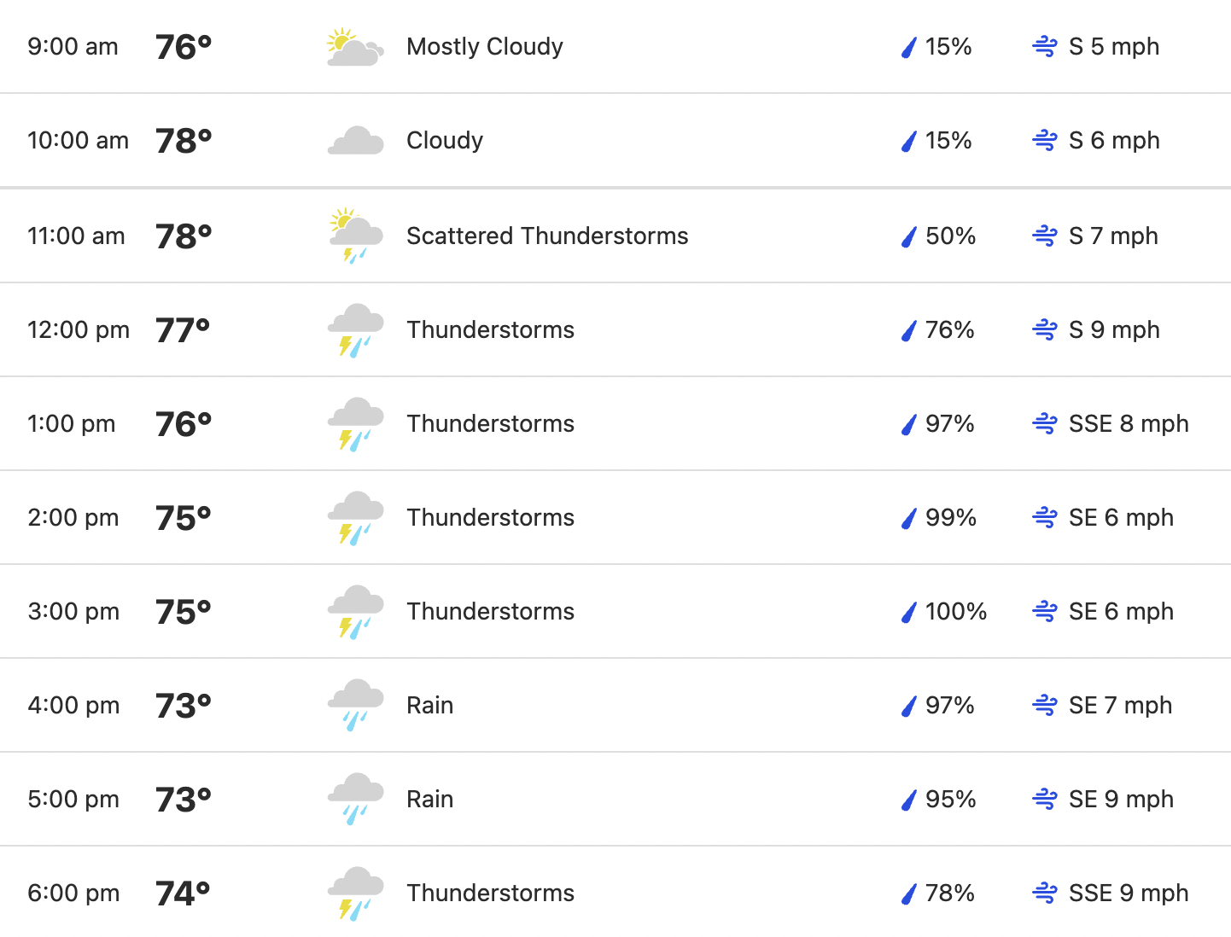Click the Scattered Thunderstorms weather icon

pos(355,236)
